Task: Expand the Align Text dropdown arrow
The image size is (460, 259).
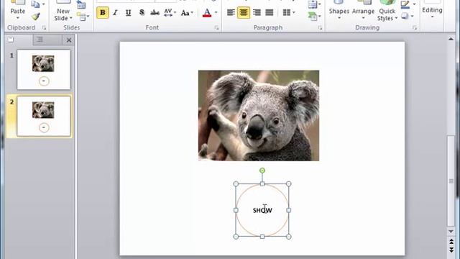Action: [x=319, y=4]
